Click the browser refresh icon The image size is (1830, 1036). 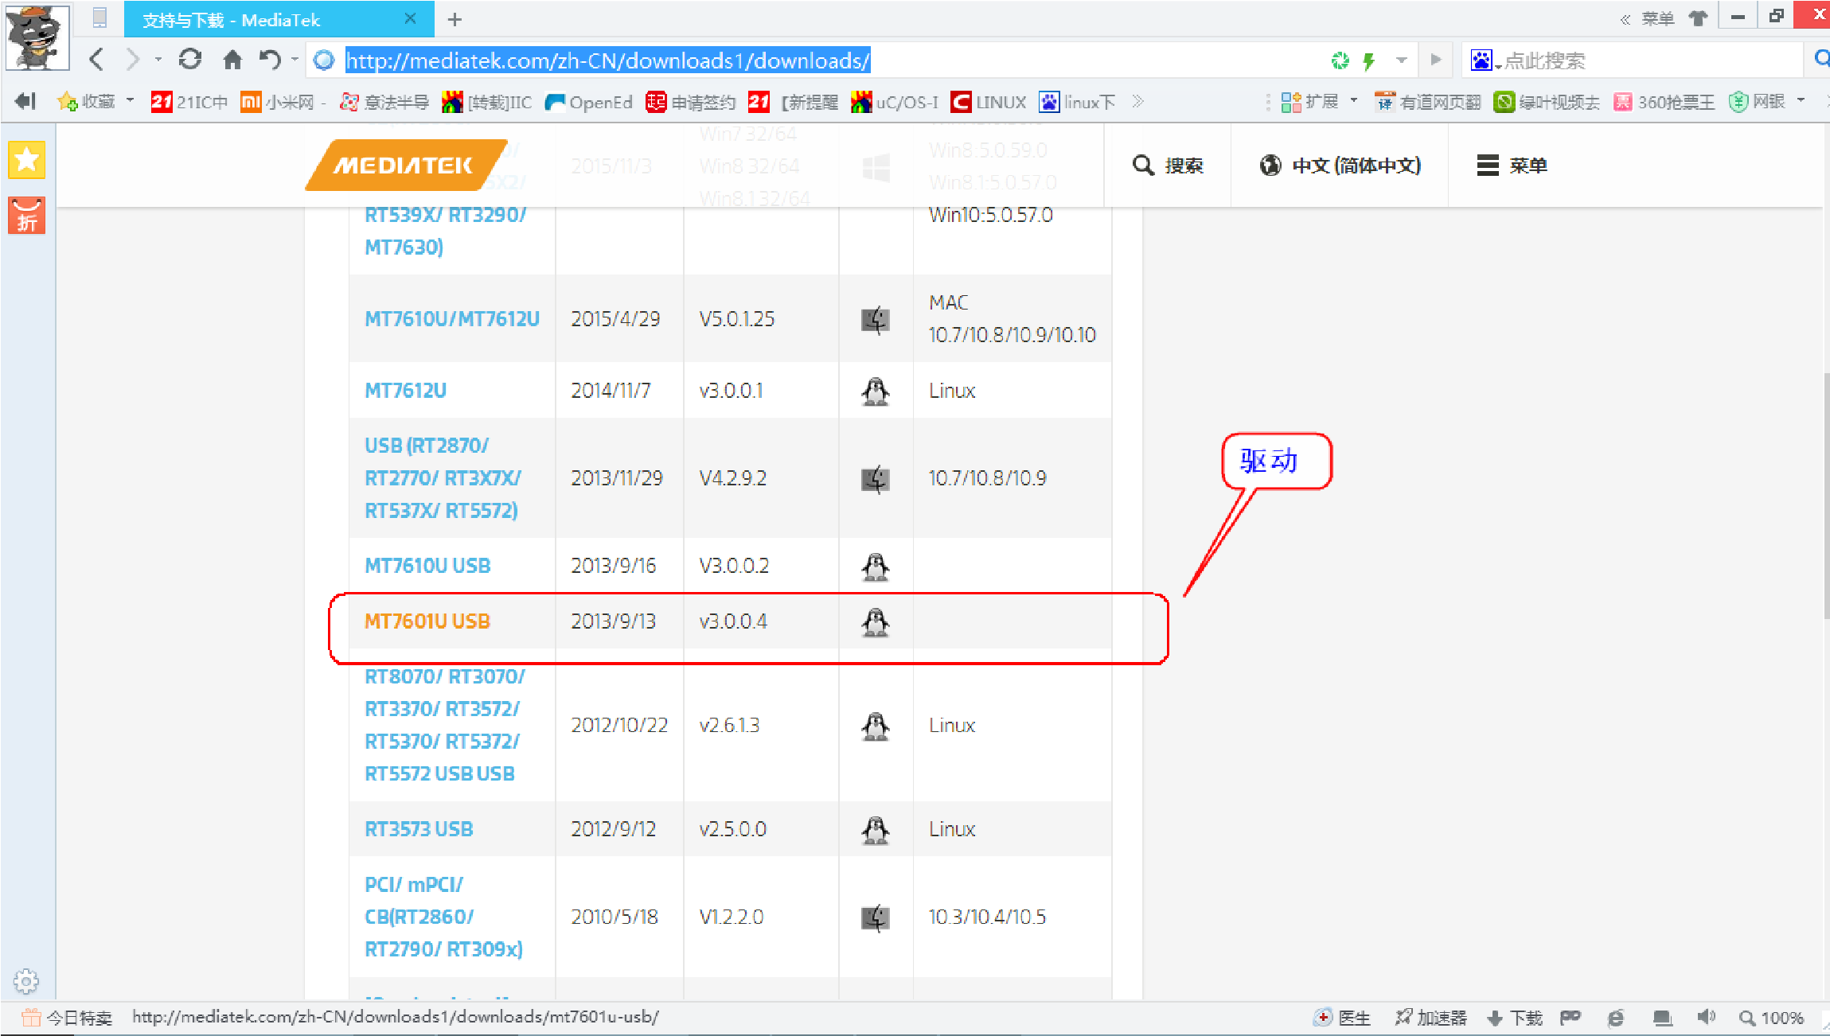pyautogui.click(x=189, y=60)
